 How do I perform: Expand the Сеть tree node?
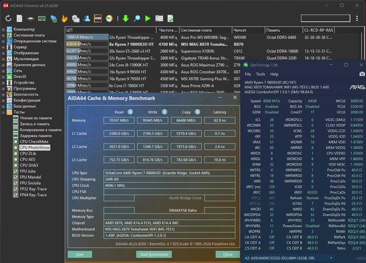pyautogui.click(x=3, y=71)
